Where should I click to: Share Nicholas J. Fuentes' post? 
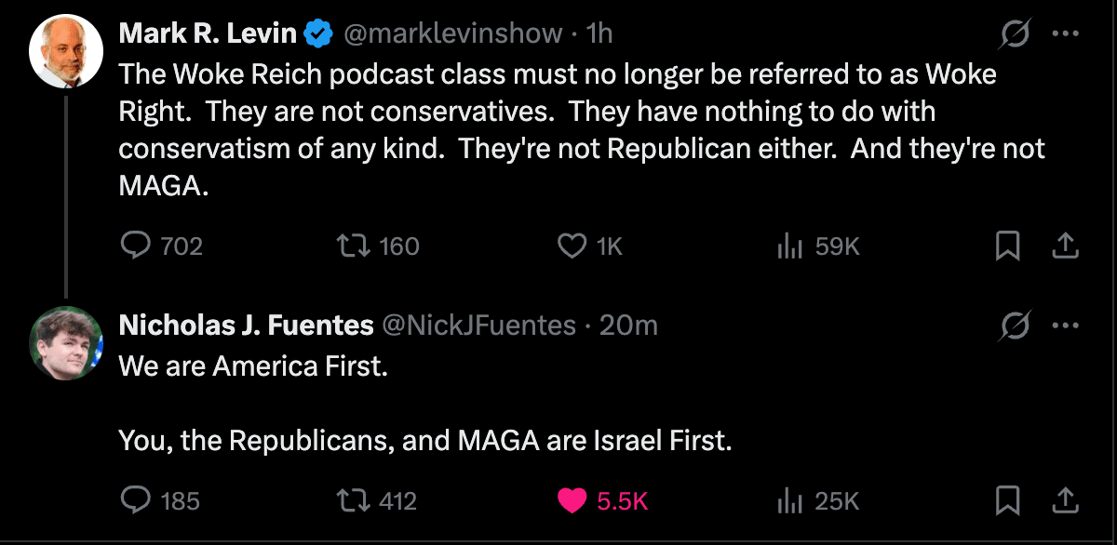1066,500
